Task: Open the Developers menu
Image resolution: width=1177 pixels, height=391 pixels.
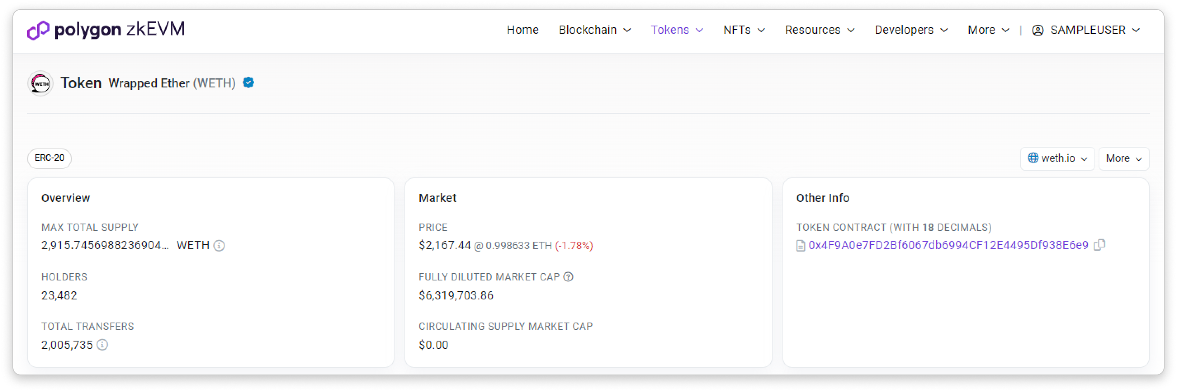Action: [911, 30]
